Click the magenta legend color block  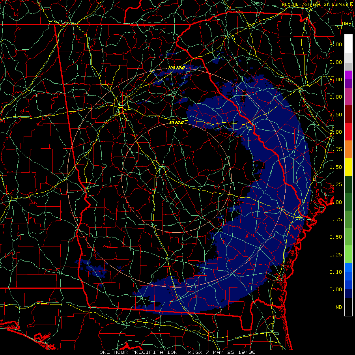(348, 75)
